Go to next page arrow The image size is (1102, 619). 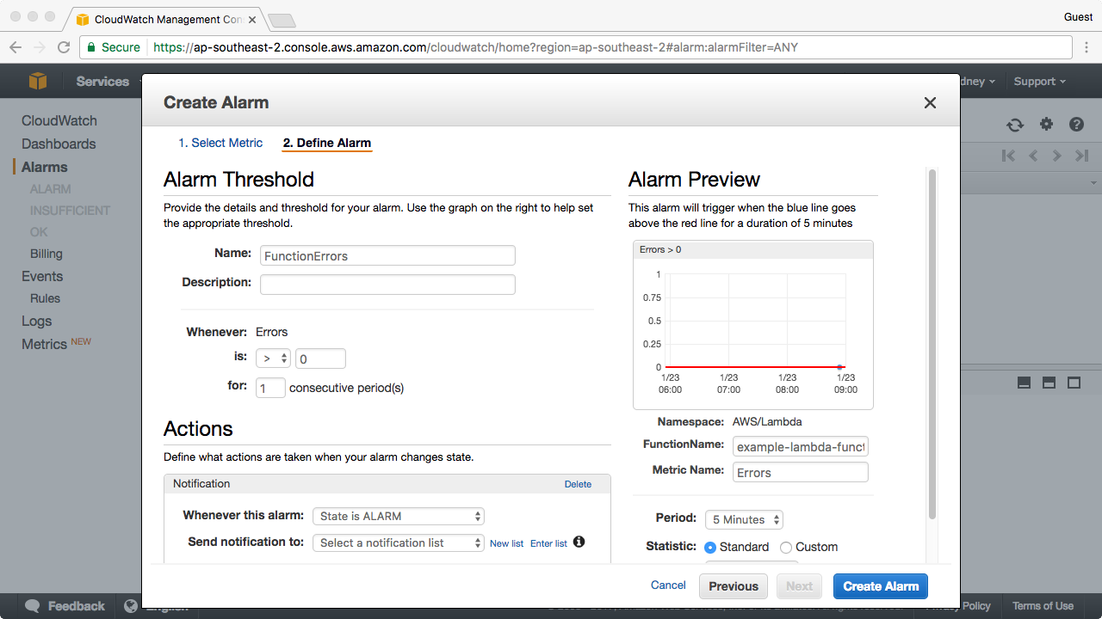tap(1057, 156)
